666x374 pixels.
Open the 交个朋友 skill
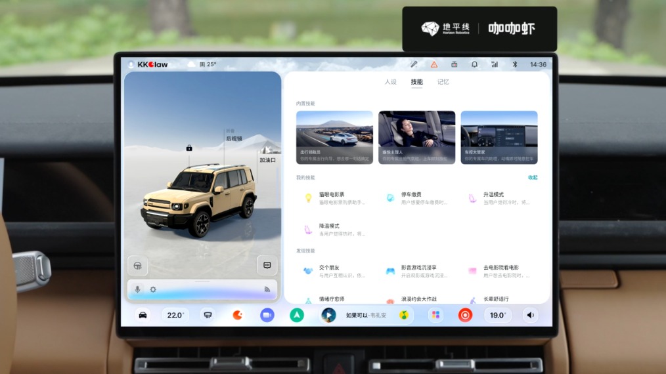pos(335,271)
